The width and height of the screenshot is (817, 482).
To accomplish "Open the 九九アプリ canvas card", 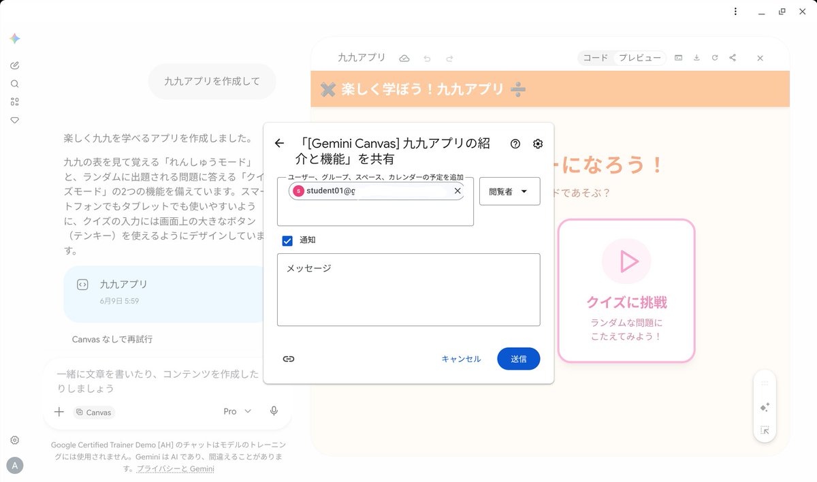I will (x=163, y=293).
